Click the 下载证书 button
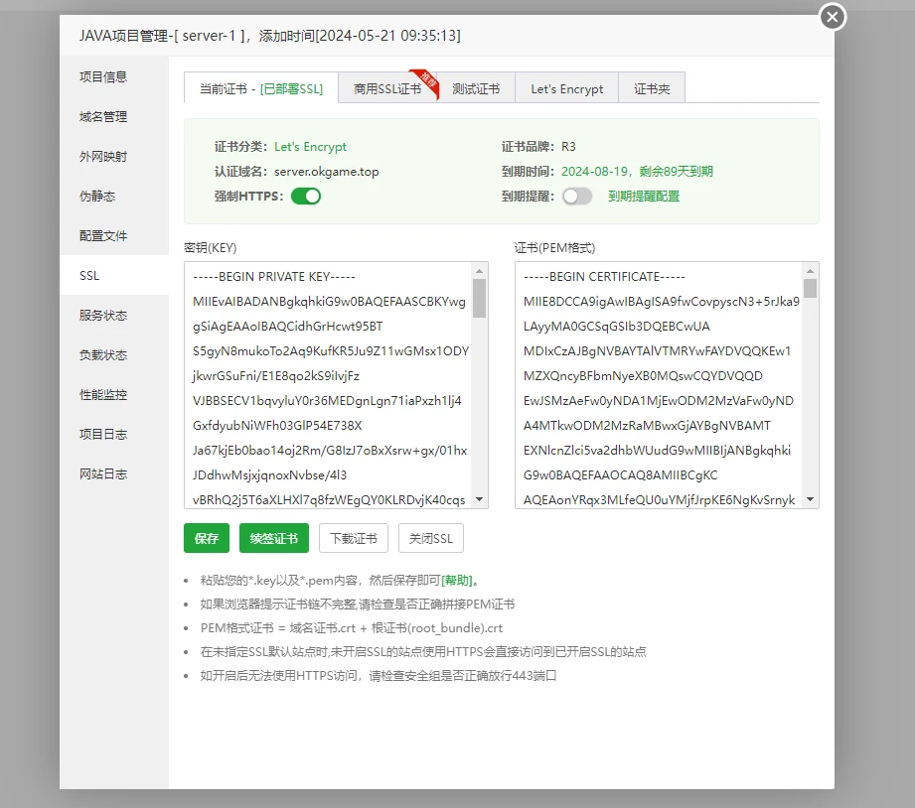This screenshot has width=915, height=808. coord(354,538)
